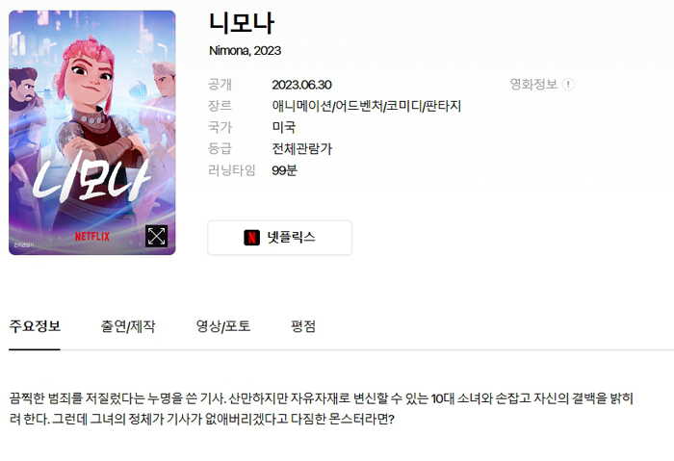Go to the 평점 tab
Viewport: 674px width, 461px height.
click(x=303, y=326)
